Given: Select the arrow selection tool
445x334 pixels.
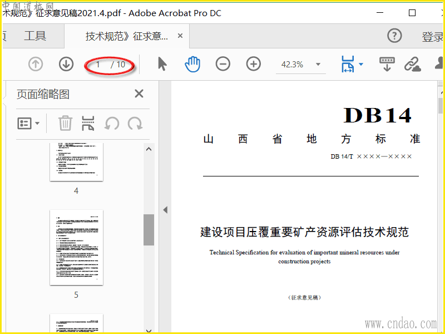Looking at the screenshot, I should [162, 63].
